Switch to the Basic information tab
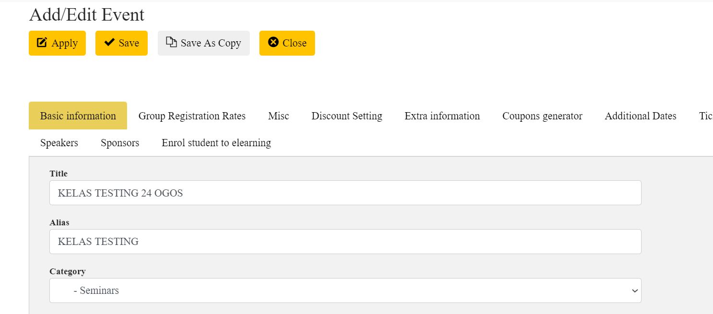Viewport: 713px width, 314px height. click(78, 116)
